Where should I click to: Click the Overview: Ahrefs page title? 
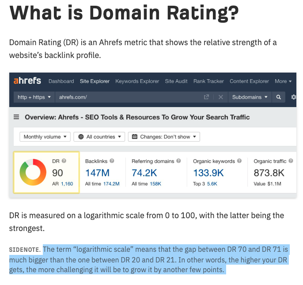coord(137,117)
